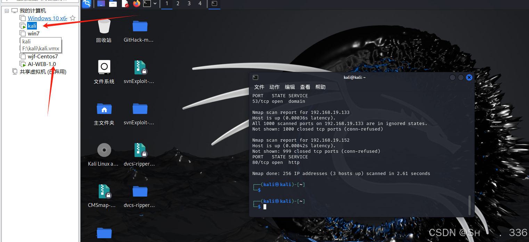The image size is (529, 242).
Task: Select the win7 virtual machine
Action: click(34, 34)
